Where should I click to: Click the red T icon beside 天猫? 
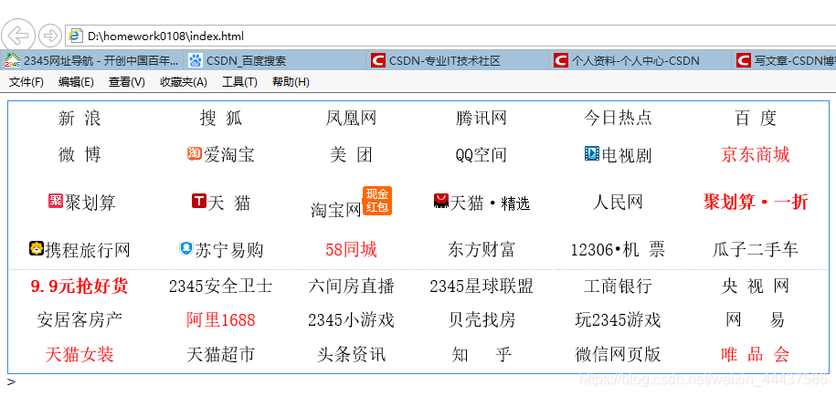199,201
